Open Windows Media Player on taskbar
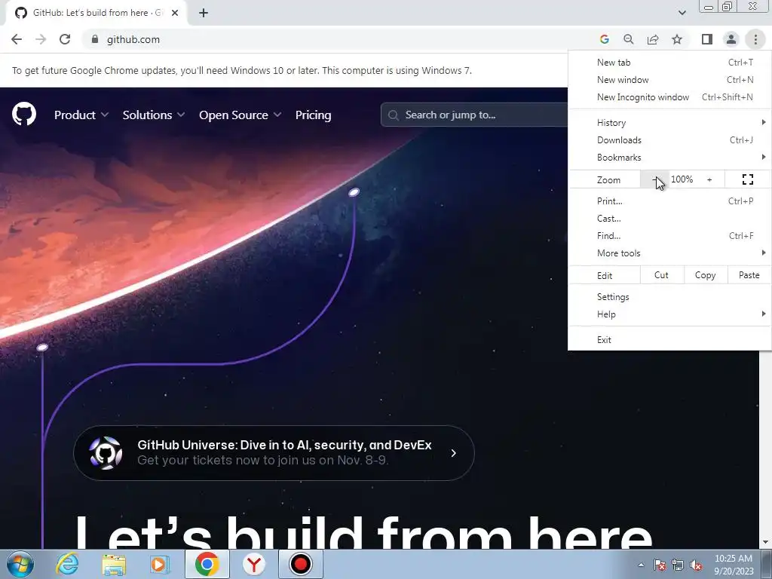The height and width of the screenshot is (579, 772). click(x=160, y=564)
